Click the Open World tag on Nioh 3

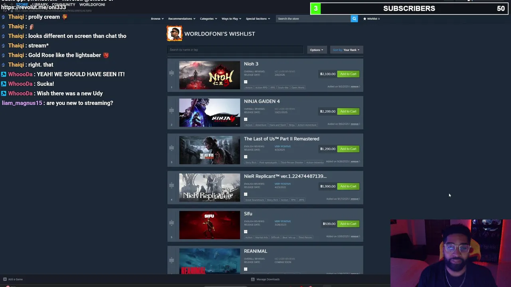(298, 87)
